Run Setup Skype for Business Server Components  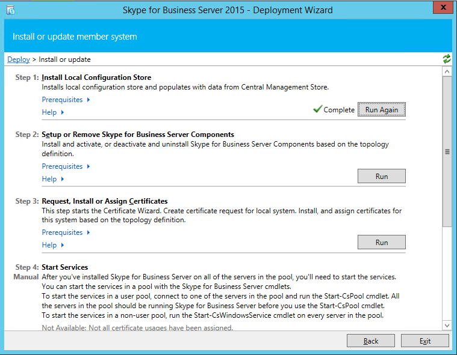coord(382,176)
